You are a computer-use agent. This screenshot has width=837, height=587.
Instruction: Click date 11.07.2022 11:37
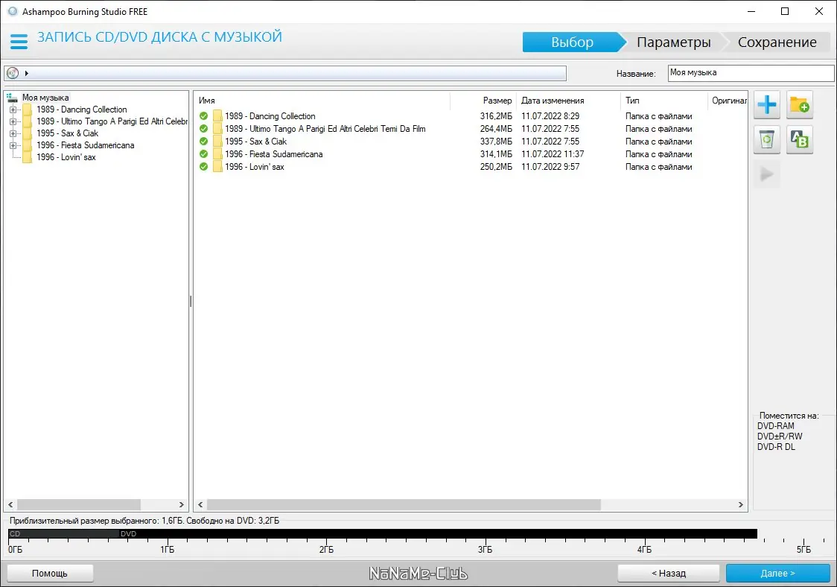553,154
